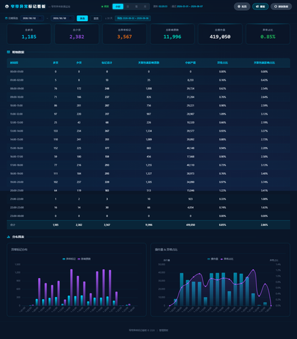The width and height of the screenshot is (297, 339).
Task: Click the end date input field
Action: pyautogui.click(x=62, y=18)
